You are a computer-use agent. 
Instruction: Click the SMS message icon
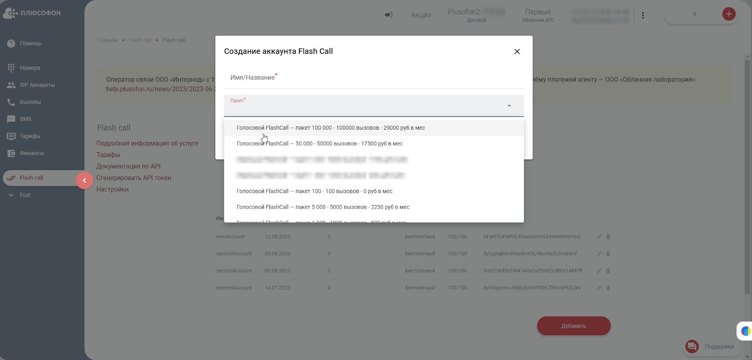point(11,119)
